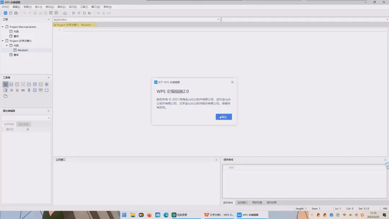The image size is (389, 219).
Task: Run the macro with Play icon
Action: point(74,13)
